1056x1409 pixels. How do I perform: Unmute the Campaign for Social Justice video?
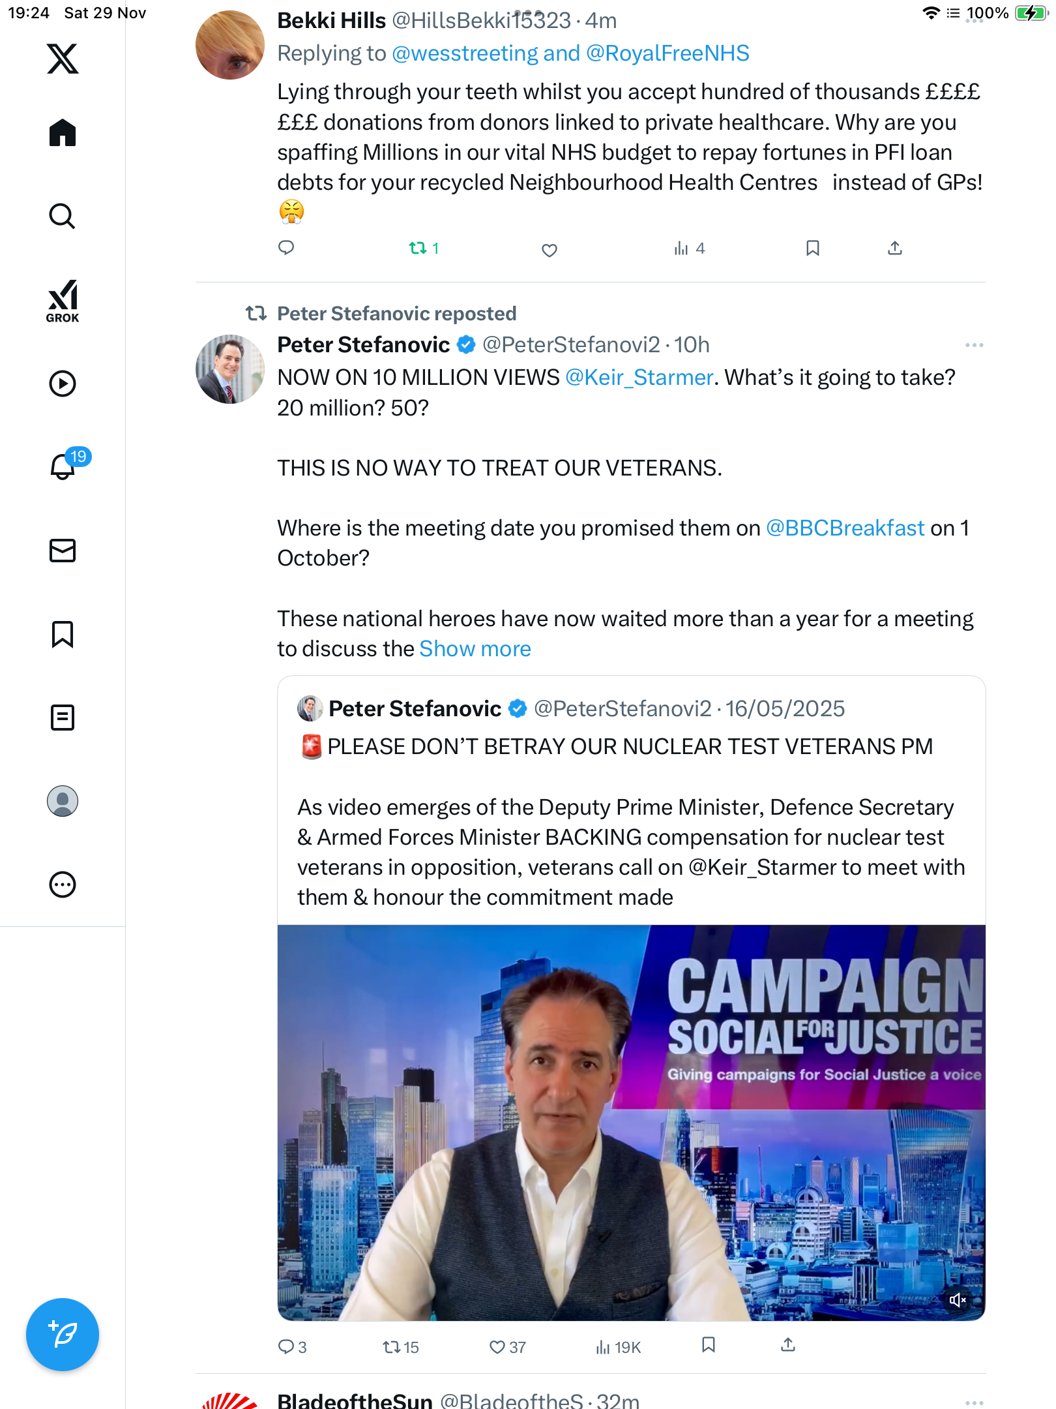click(957, 1300)
